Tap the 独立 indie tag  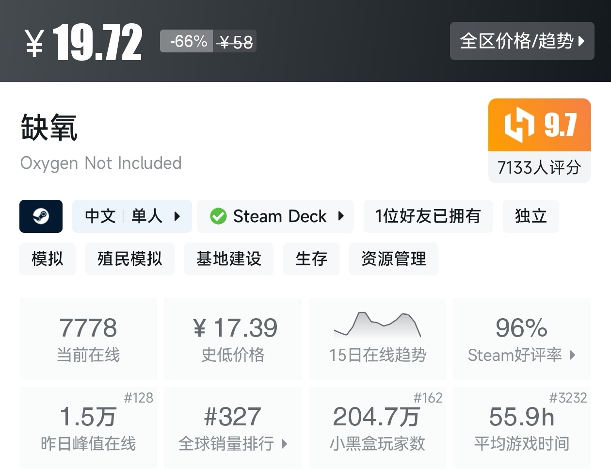click(x=531, y=216)
